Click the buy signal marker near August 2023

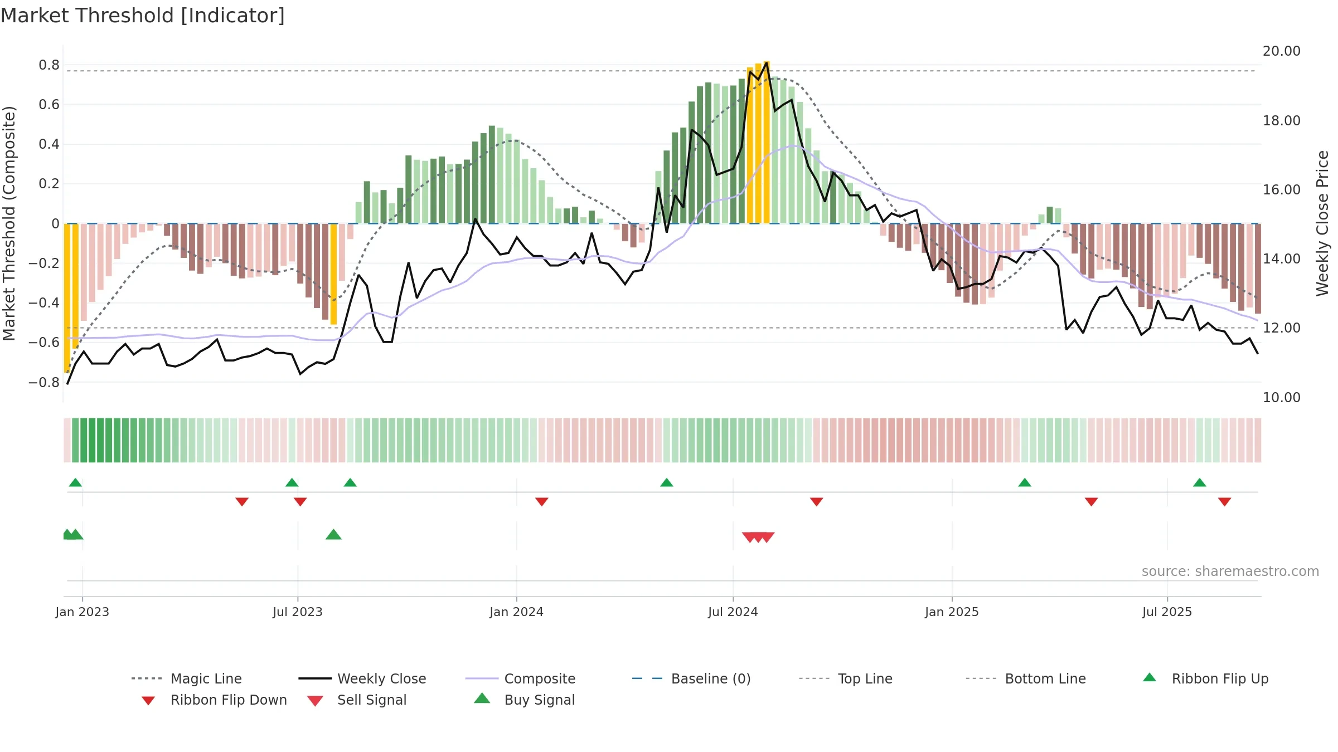pos(333,534)
